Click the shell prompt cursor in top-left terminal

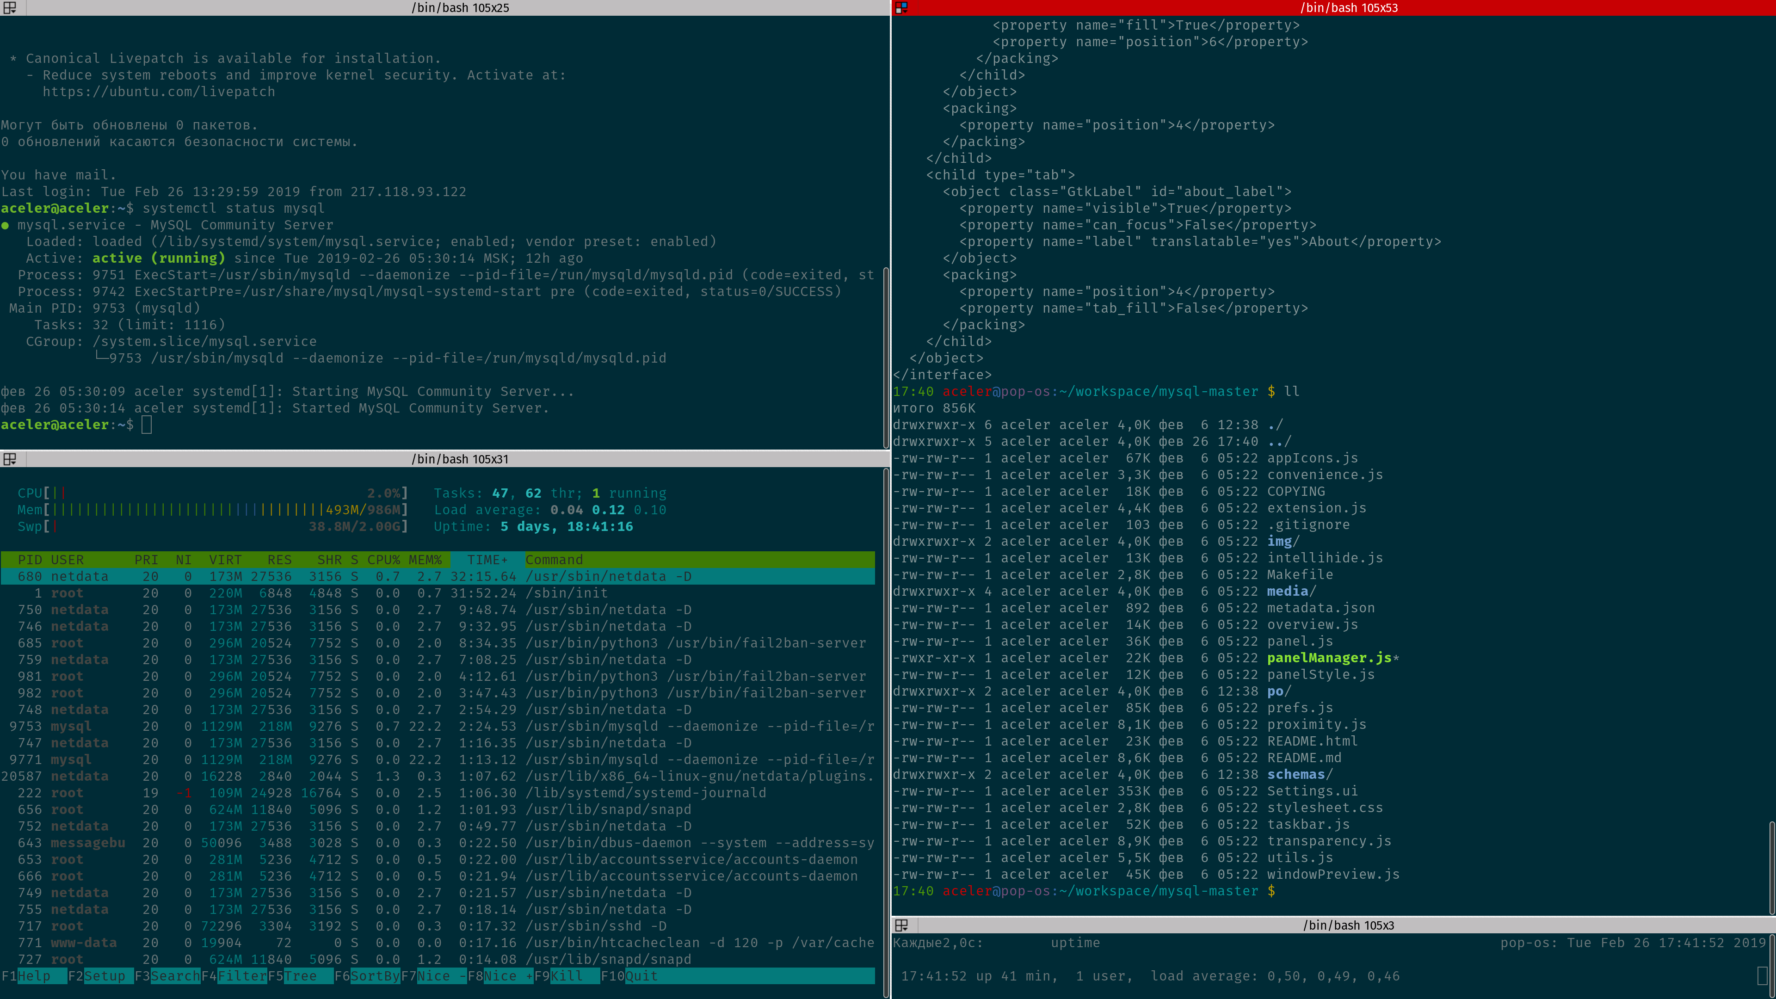coord(146,425)
